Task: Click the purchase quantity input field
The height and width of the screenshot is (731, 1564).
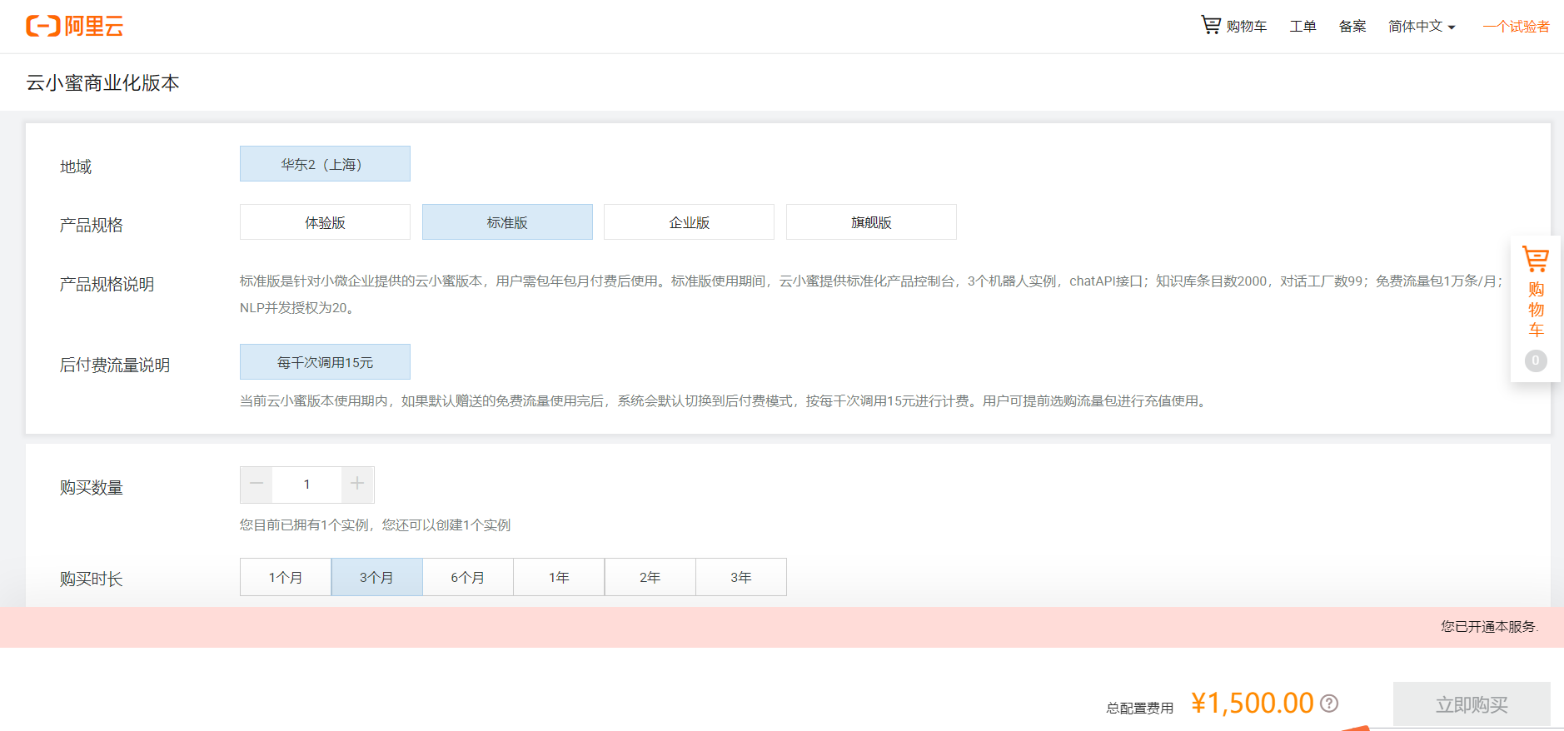Action: [306, 485]
